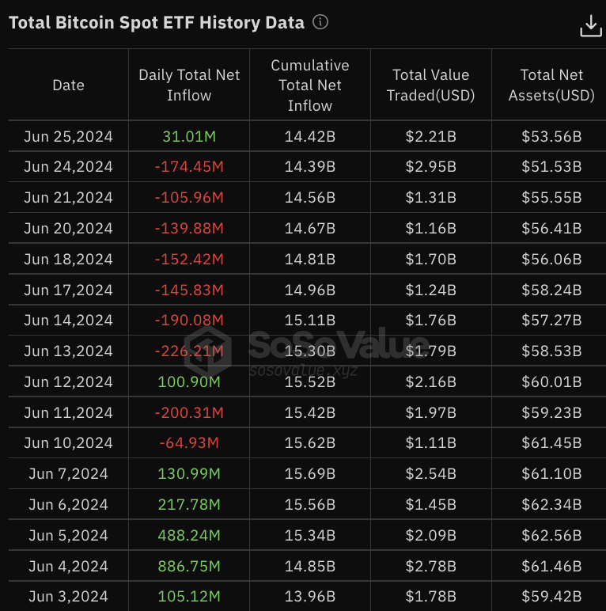Click the Date column header
The image size is (606, 611).
68,85
